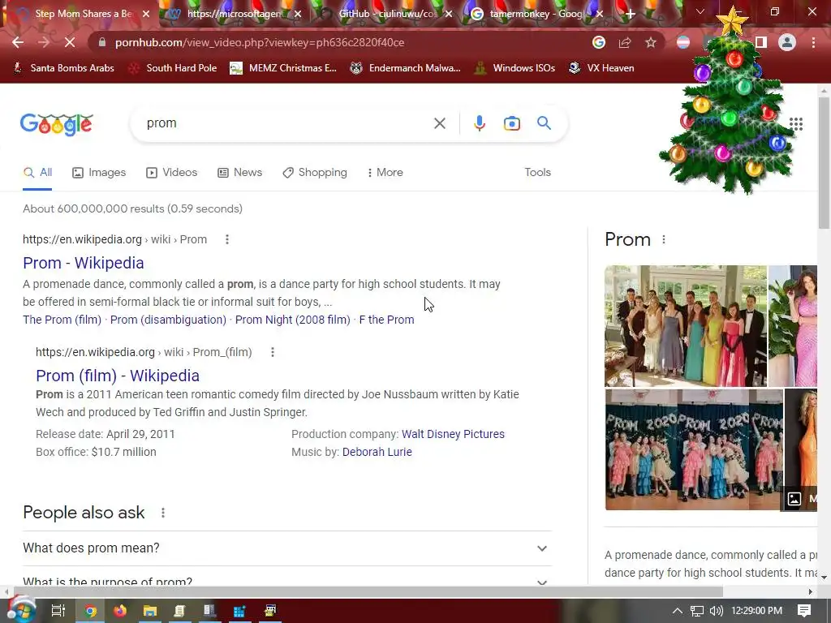The image size is (831, 623).
Task: Follow Prom Night (2008 film) sitelink
Action: tap(292, 320)
